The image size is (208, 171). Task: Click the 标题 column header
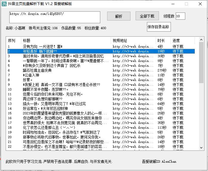tap(66, 41)
